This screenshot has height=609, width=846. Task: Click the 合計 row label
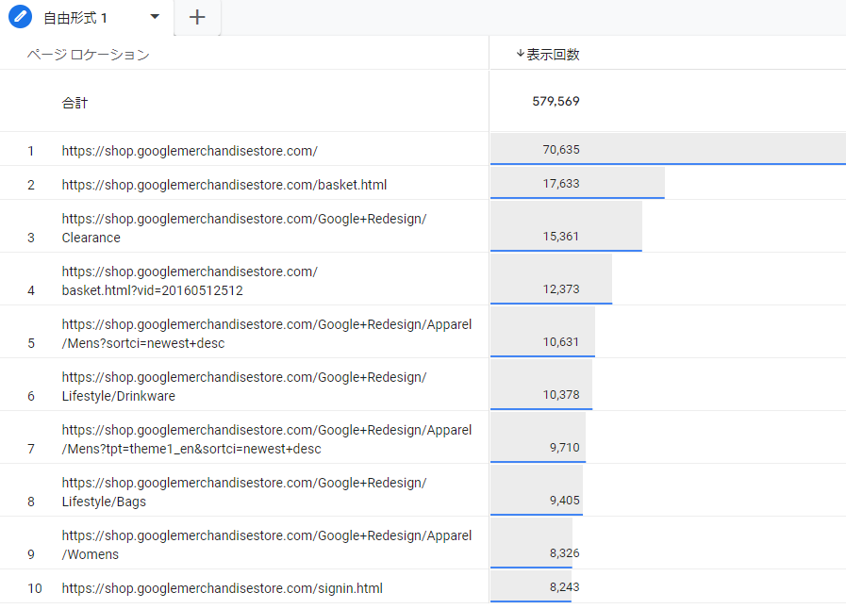click(75, 103)
